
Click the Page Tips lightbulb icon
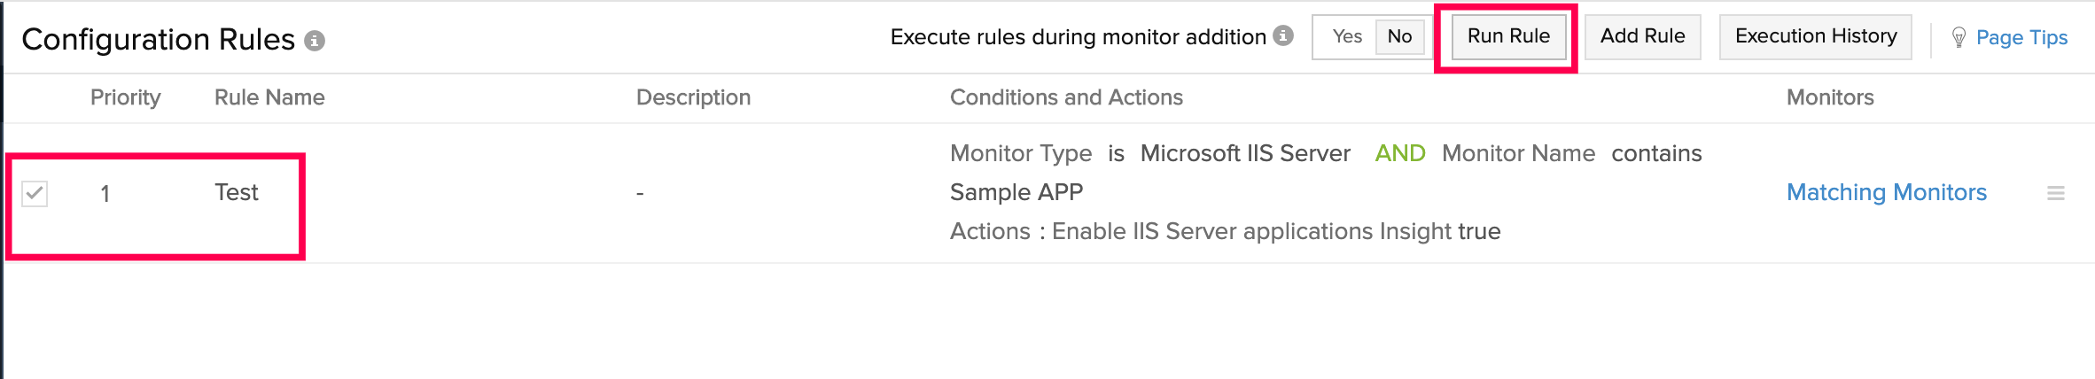[1959, 37]
